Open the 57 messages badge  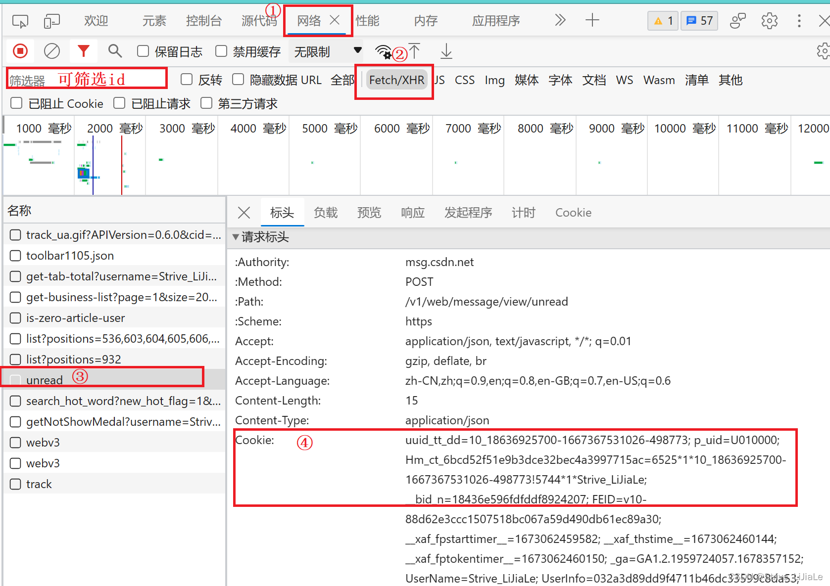click(699, 21)
